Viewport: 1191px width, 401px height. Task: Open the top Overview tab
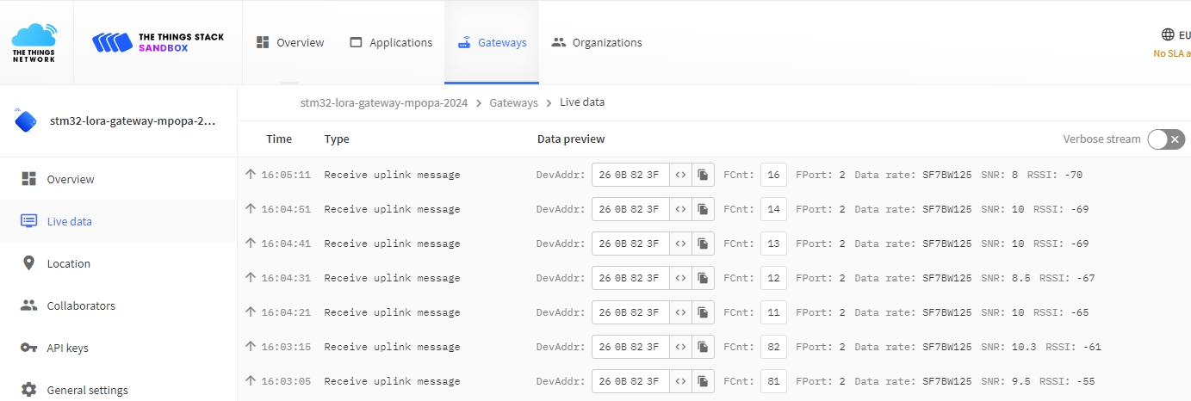click(290, 42)
